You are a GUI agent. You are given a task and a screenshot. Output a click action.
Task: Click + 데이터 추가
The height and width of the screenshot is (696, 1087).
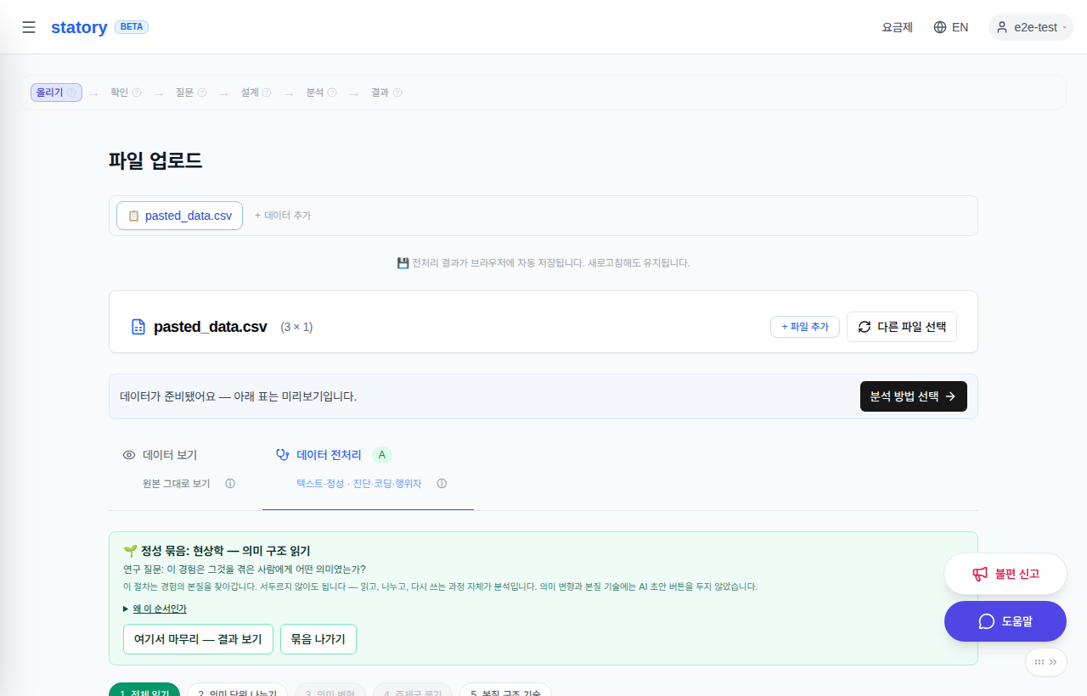(283, 216)
